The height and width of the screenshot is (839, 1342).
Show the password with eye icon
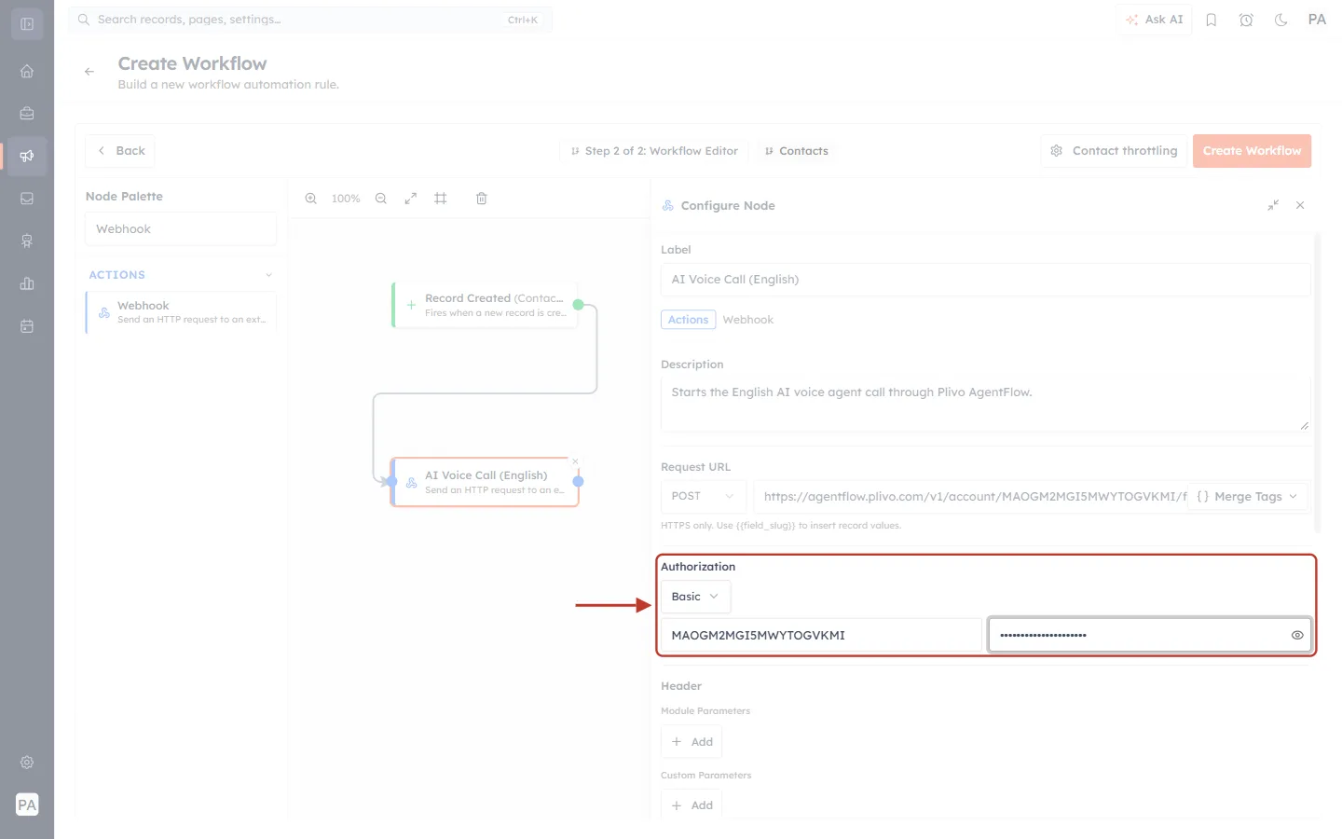pyautogui.click(x=1297, y=635)
